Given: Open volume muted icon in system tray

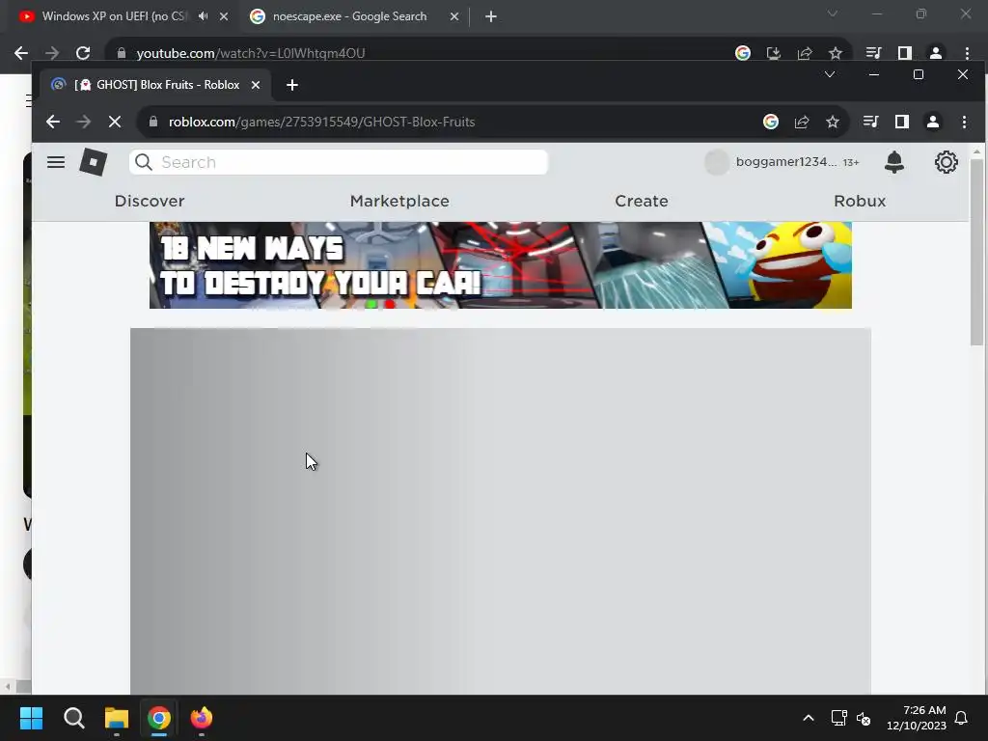Looking at the screenshot, I should point(864,718).
